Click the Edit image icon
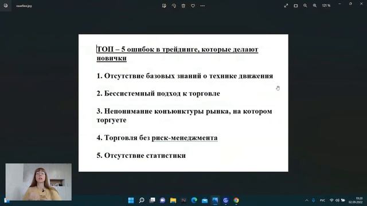This screenshot has width=367, height=206. (164, 6)
